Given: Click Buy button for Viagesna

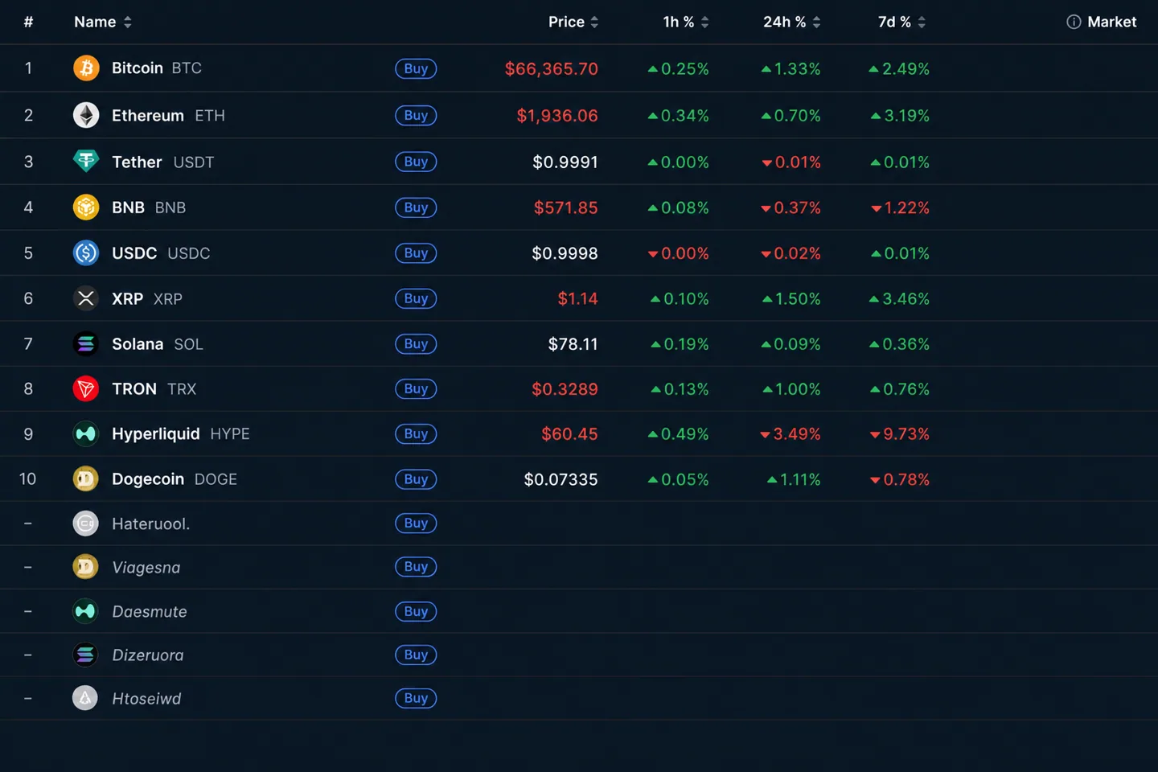Looking at the screenshot, I should 416,567.
